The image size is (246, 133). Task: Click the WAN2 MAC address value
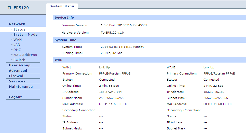217,104
